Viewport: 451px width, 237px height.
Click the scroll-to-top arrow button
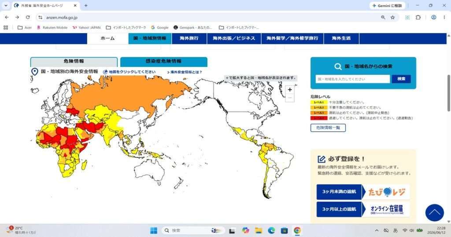coord(434,213)
